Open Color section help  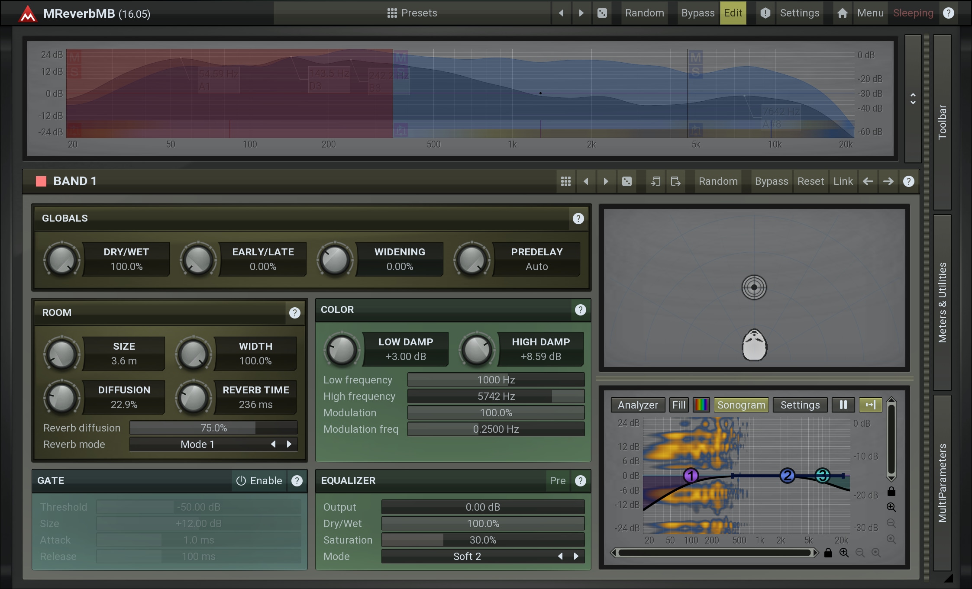[580, 310]
